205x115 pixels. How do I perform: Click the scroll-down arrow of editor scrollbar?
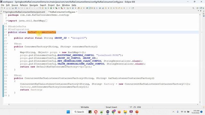(x=200, y=102)
